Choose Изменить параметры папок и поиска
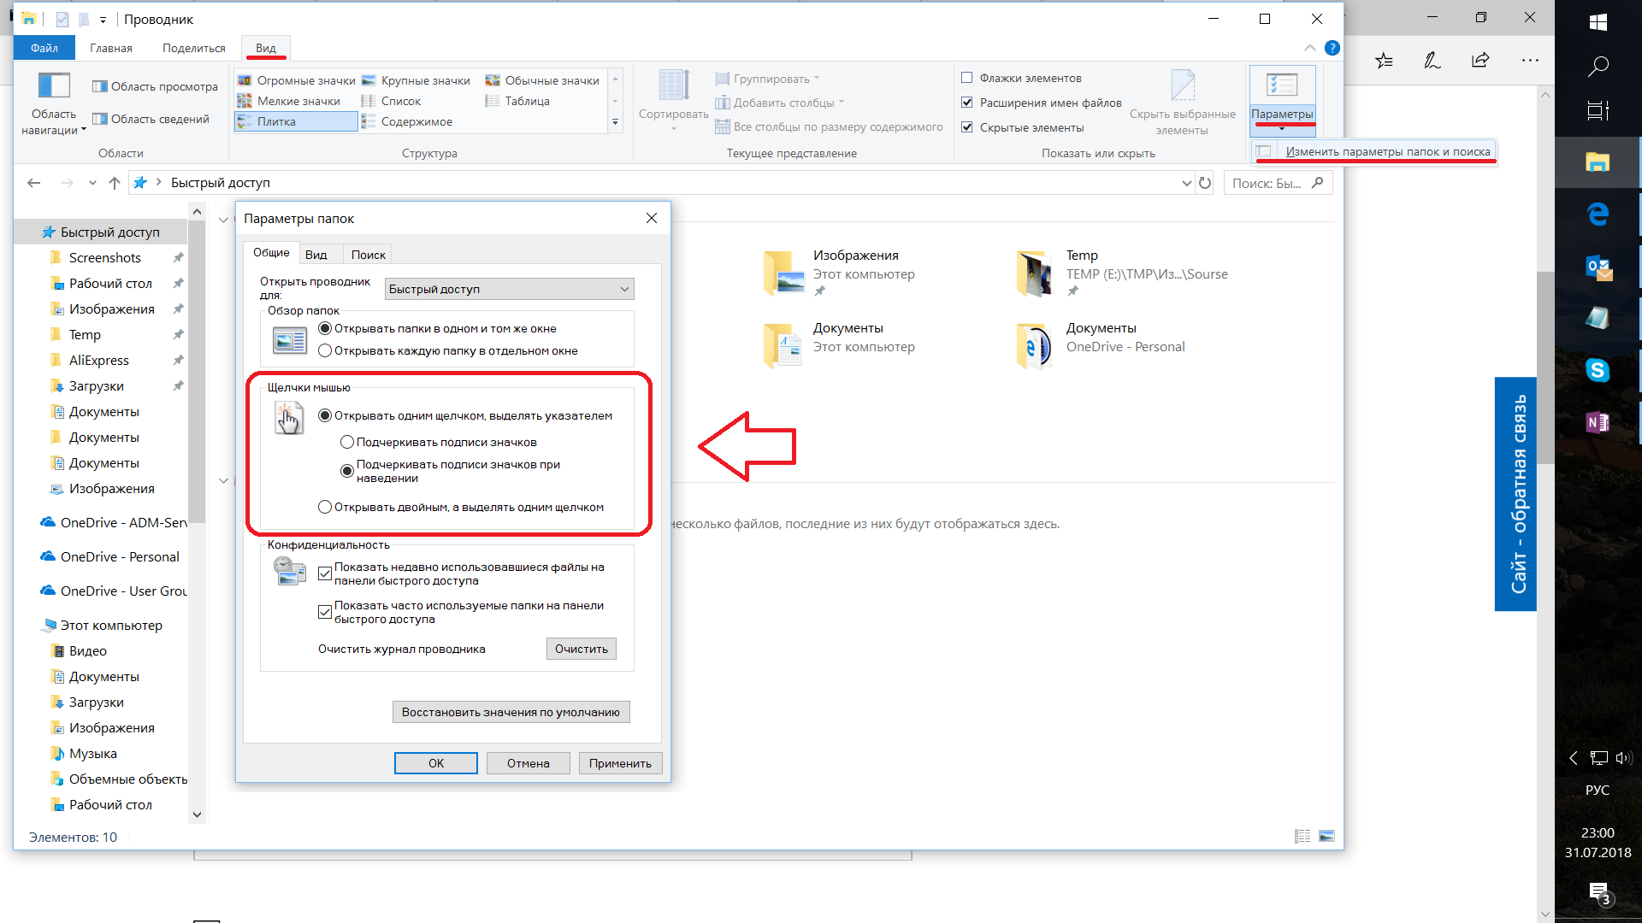Viewport: 1642px width, 923px height. click(x=1376, y=151)
